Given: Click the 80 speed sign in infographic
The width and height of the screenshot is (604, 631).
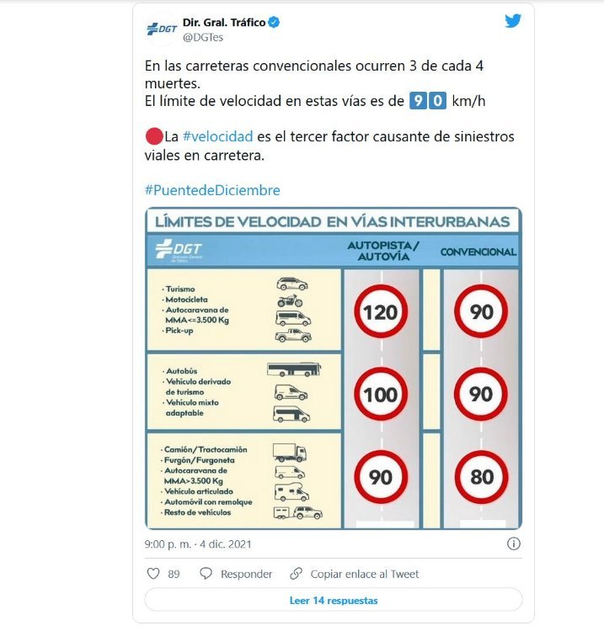Looking at the screenshot, I should 481,477.
